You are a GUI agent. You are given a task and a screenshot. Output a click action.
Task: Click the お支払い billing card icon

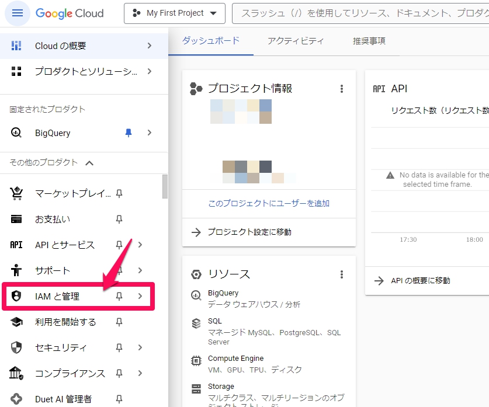[x=16, y=220]
